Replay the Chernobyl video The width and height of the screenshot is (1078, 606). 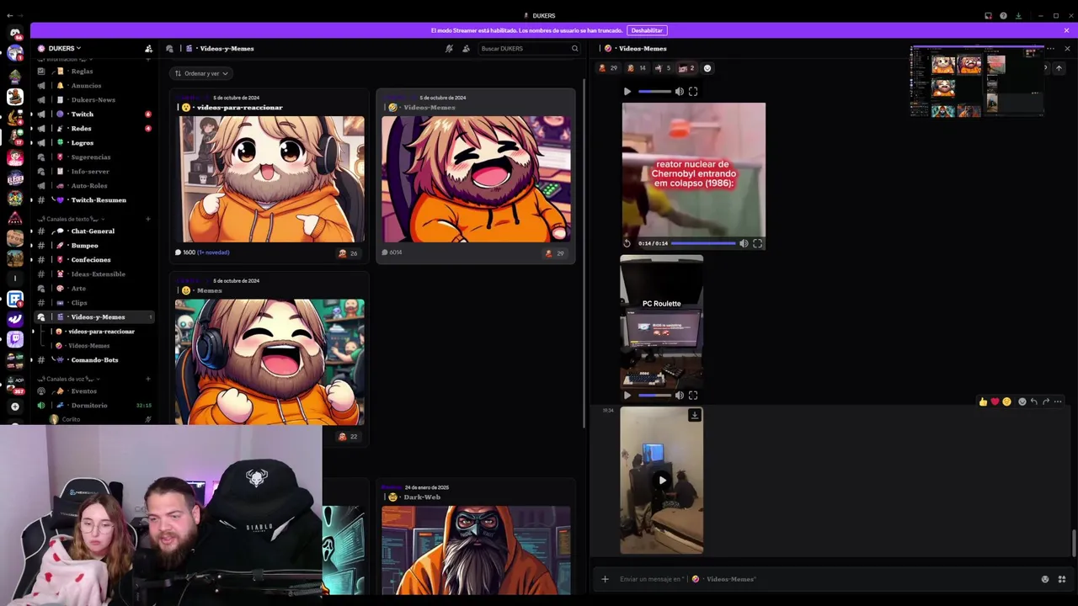click(x=627, y=243)
